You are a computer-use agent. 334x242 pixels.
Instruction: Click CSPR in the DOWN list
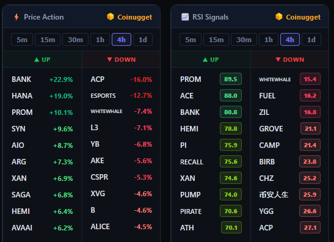point(100,177)
